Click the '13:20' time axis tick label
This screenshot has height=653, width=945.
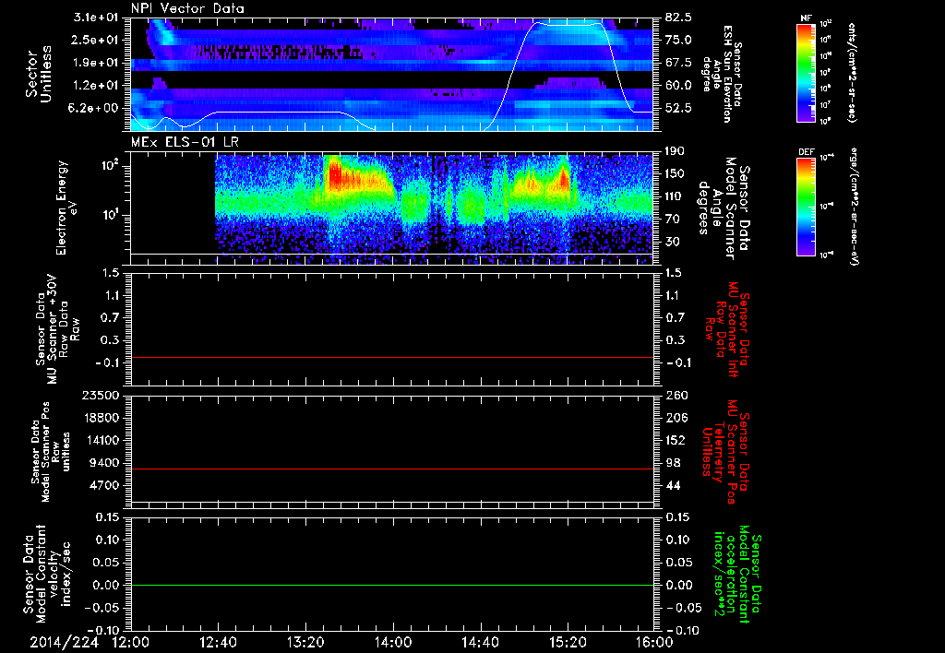point(305,642)
